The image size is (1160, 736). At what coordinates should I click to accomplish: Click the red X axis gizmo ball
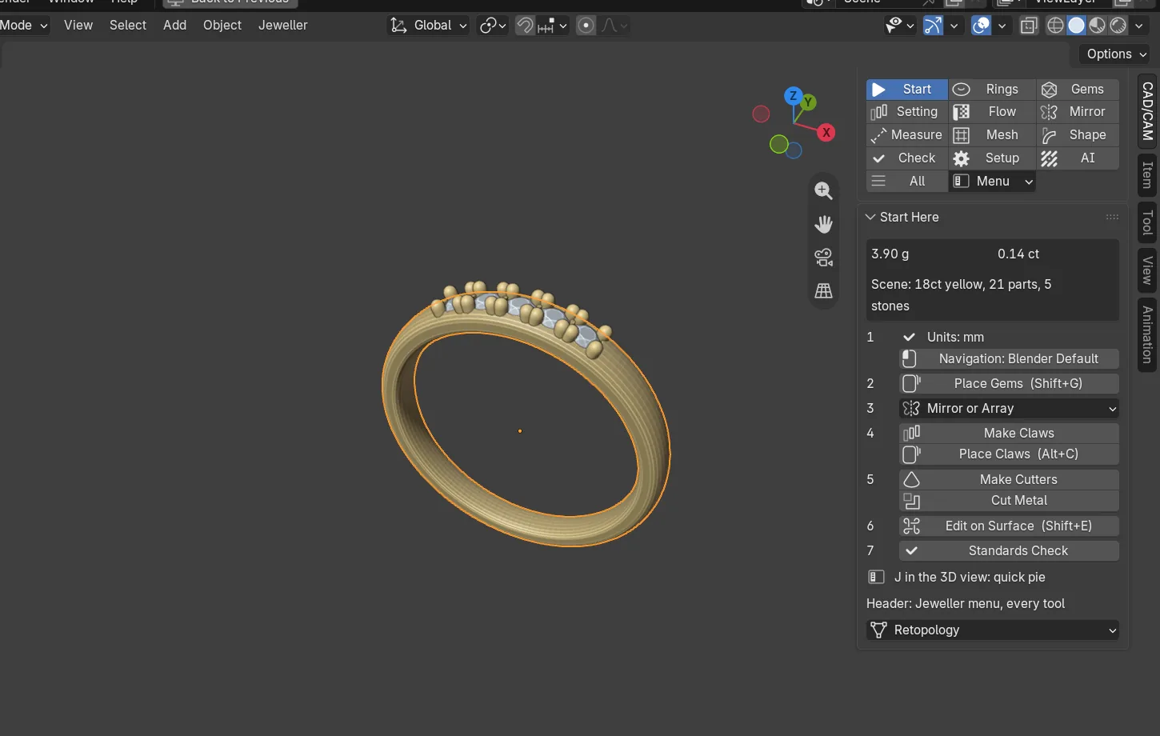(x=826, y=133)
